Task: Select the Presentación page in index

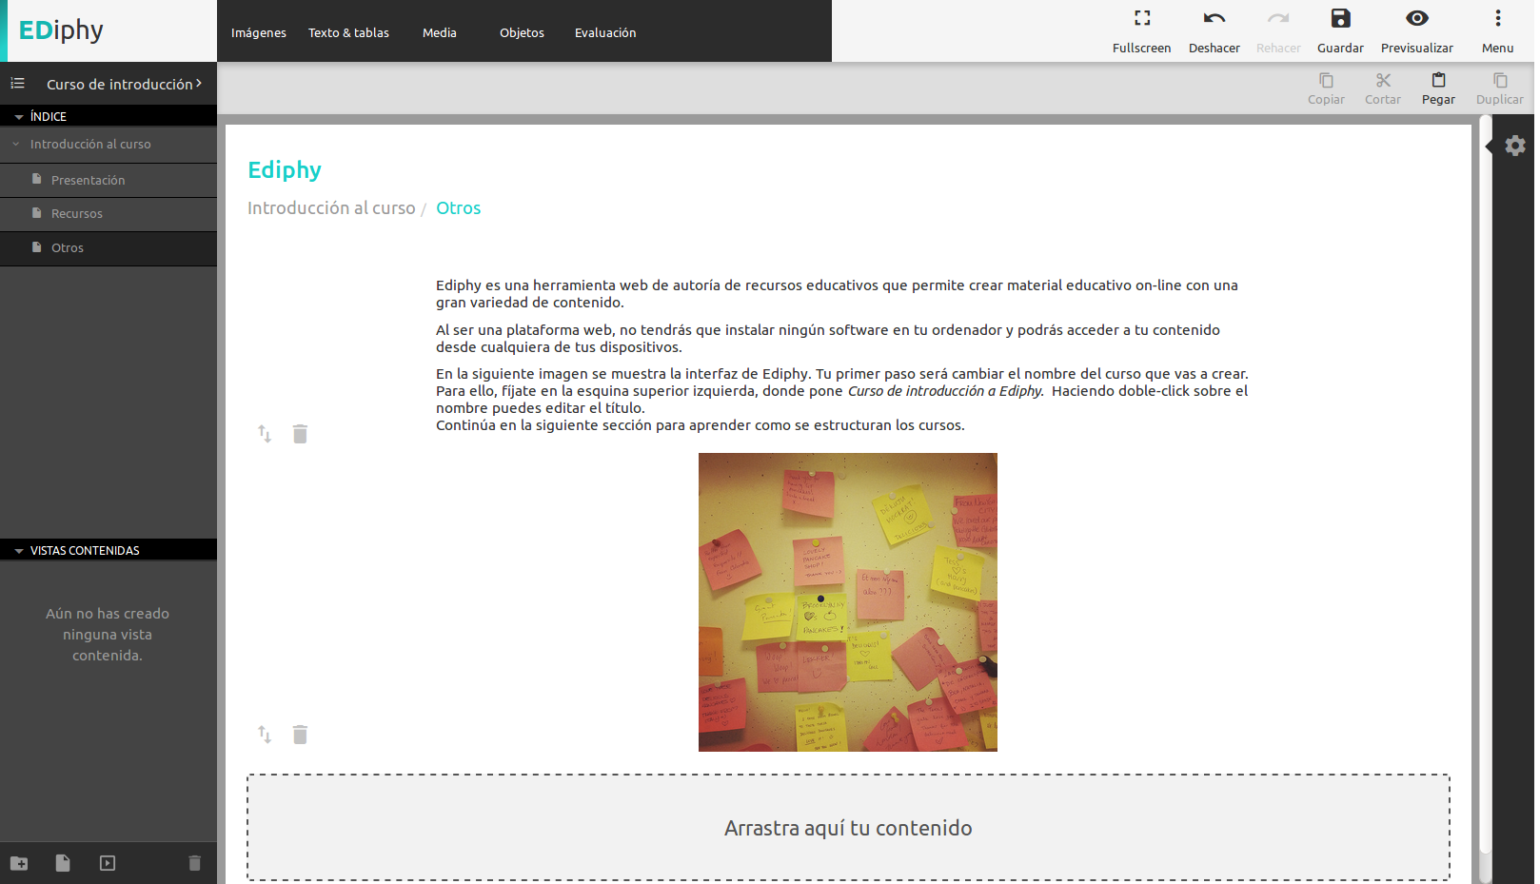Action: tap(109, 180)
